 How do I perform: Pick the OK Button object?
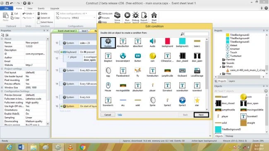point(137,57)
